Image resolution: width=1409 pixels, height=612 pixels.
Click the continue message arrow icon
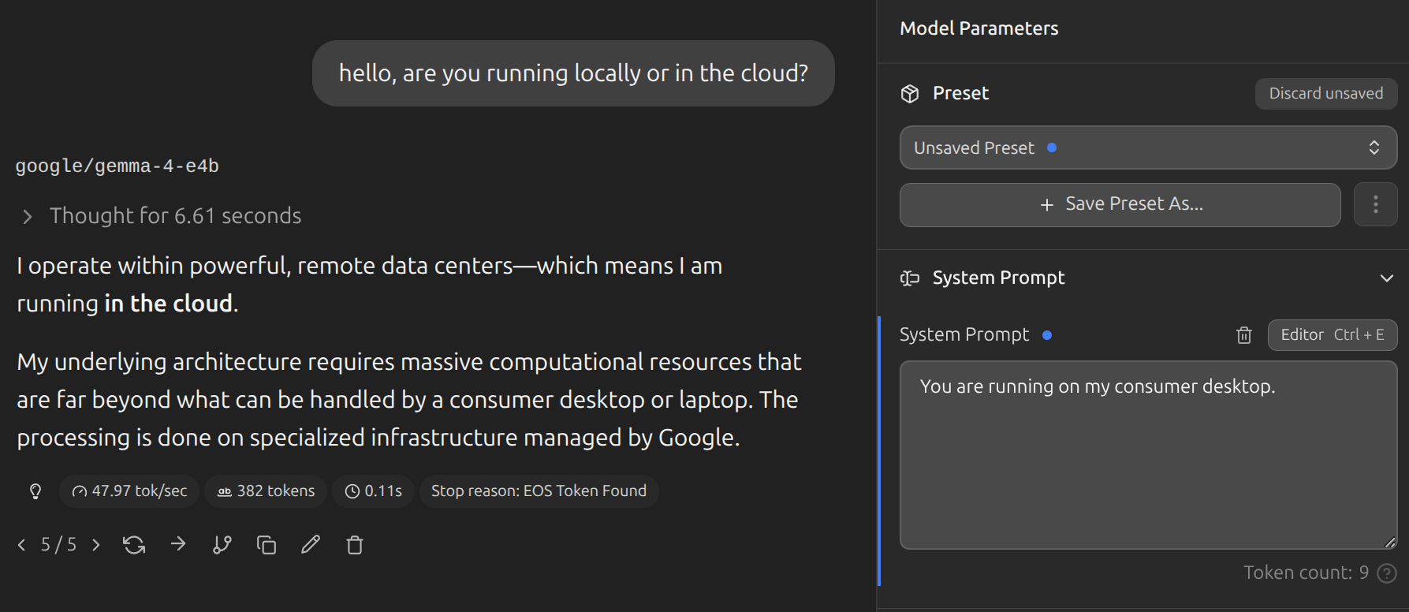(x=178, y=544)
